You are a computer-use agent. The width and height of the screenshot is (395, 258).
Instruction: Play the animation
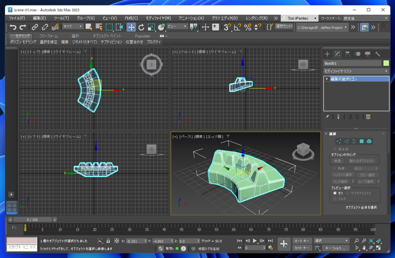tap(255, 241)
